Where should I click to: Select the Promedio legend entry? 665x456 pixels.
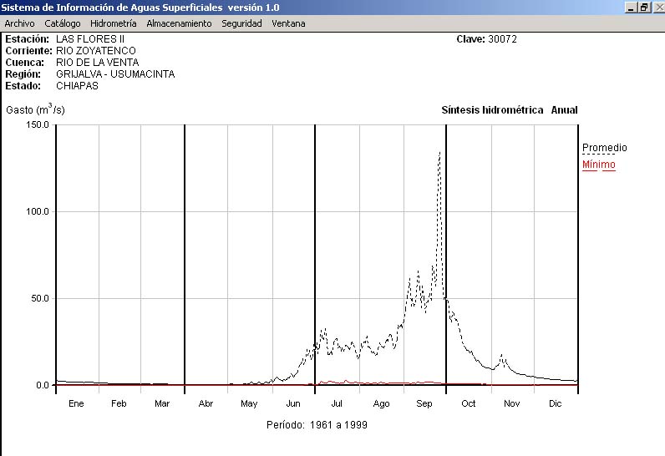pos(604,148)
